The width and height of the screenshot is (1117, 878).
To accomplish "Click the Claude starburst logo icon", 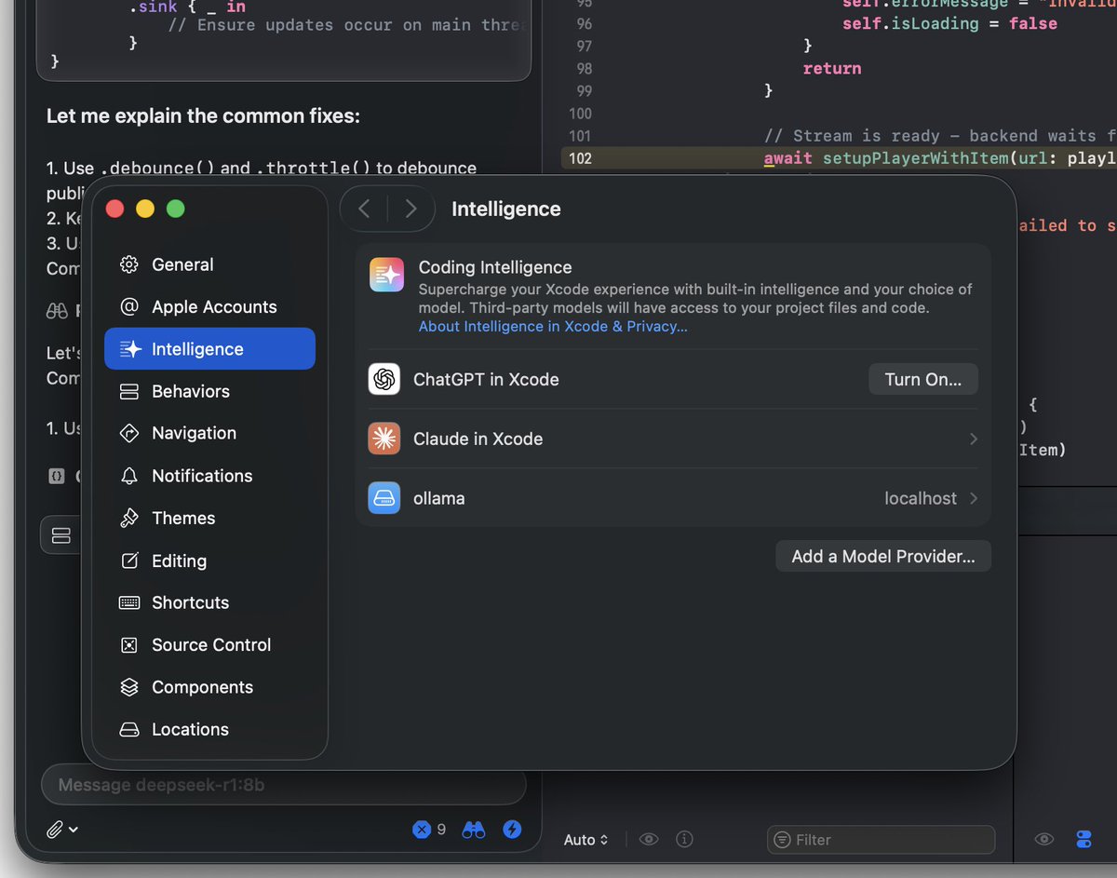I will pos(384,439).
